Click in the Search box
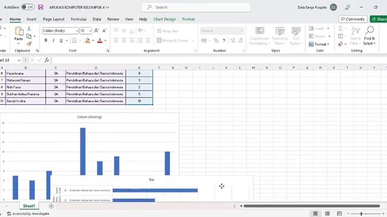 (196, 7)
